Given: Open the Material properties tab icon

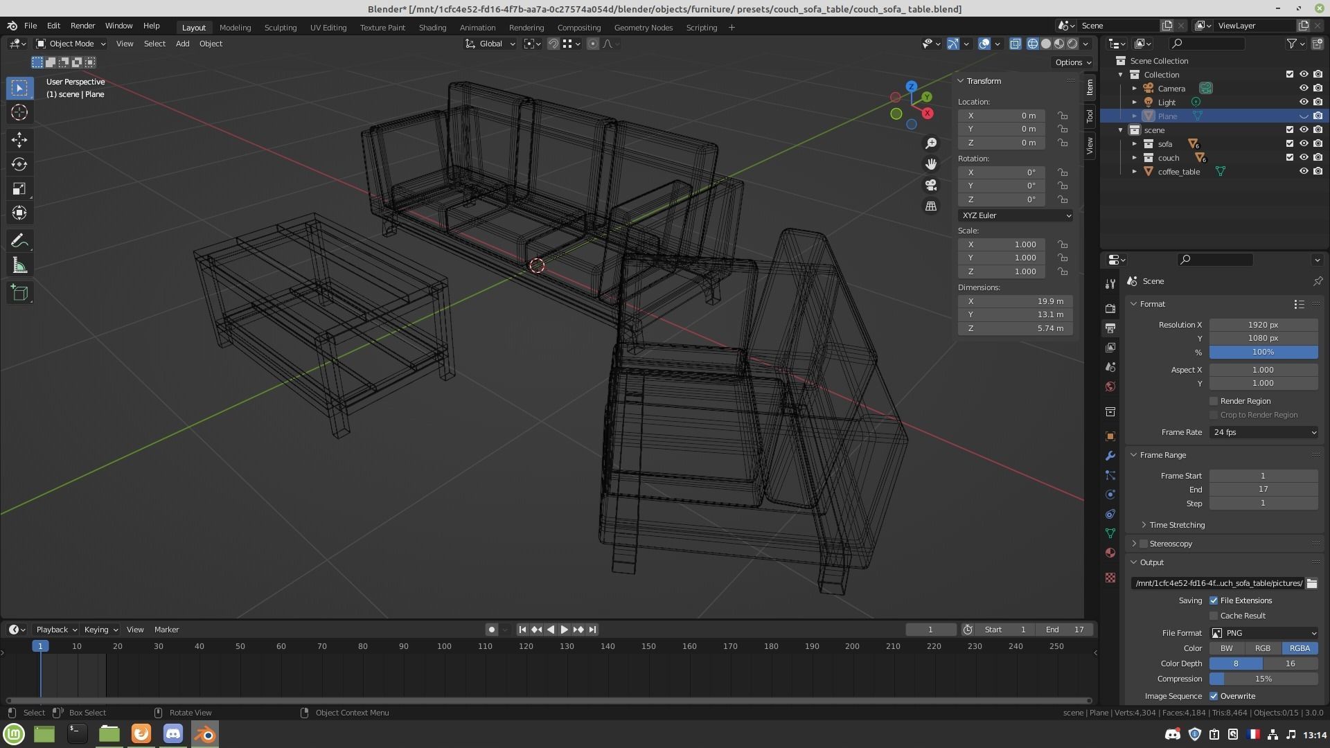Looking at the screenshot, I should pyautogui.click(x=1110, y=553).
